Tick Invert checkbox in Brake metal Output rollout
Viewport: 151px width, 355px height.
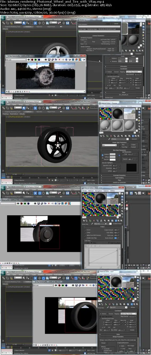85,230
